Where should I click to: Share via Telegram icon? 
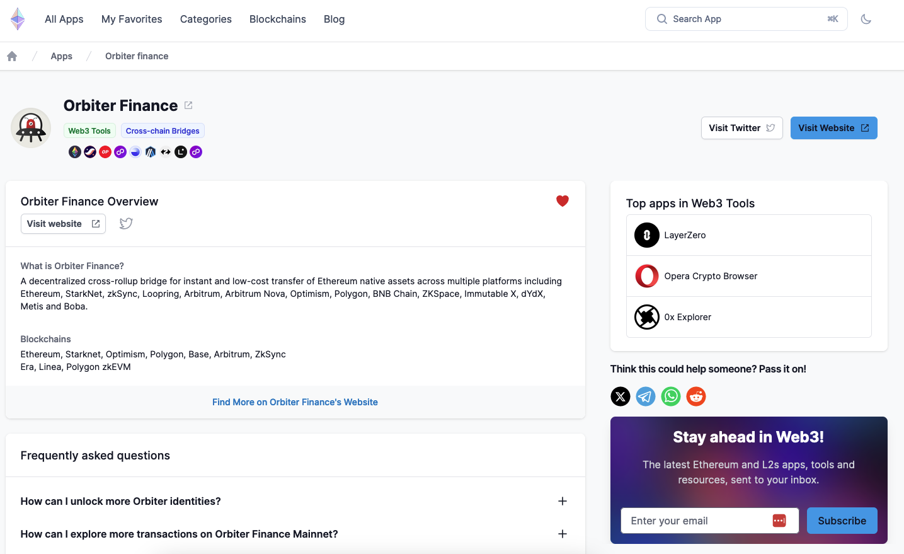(x=646, y=396)
